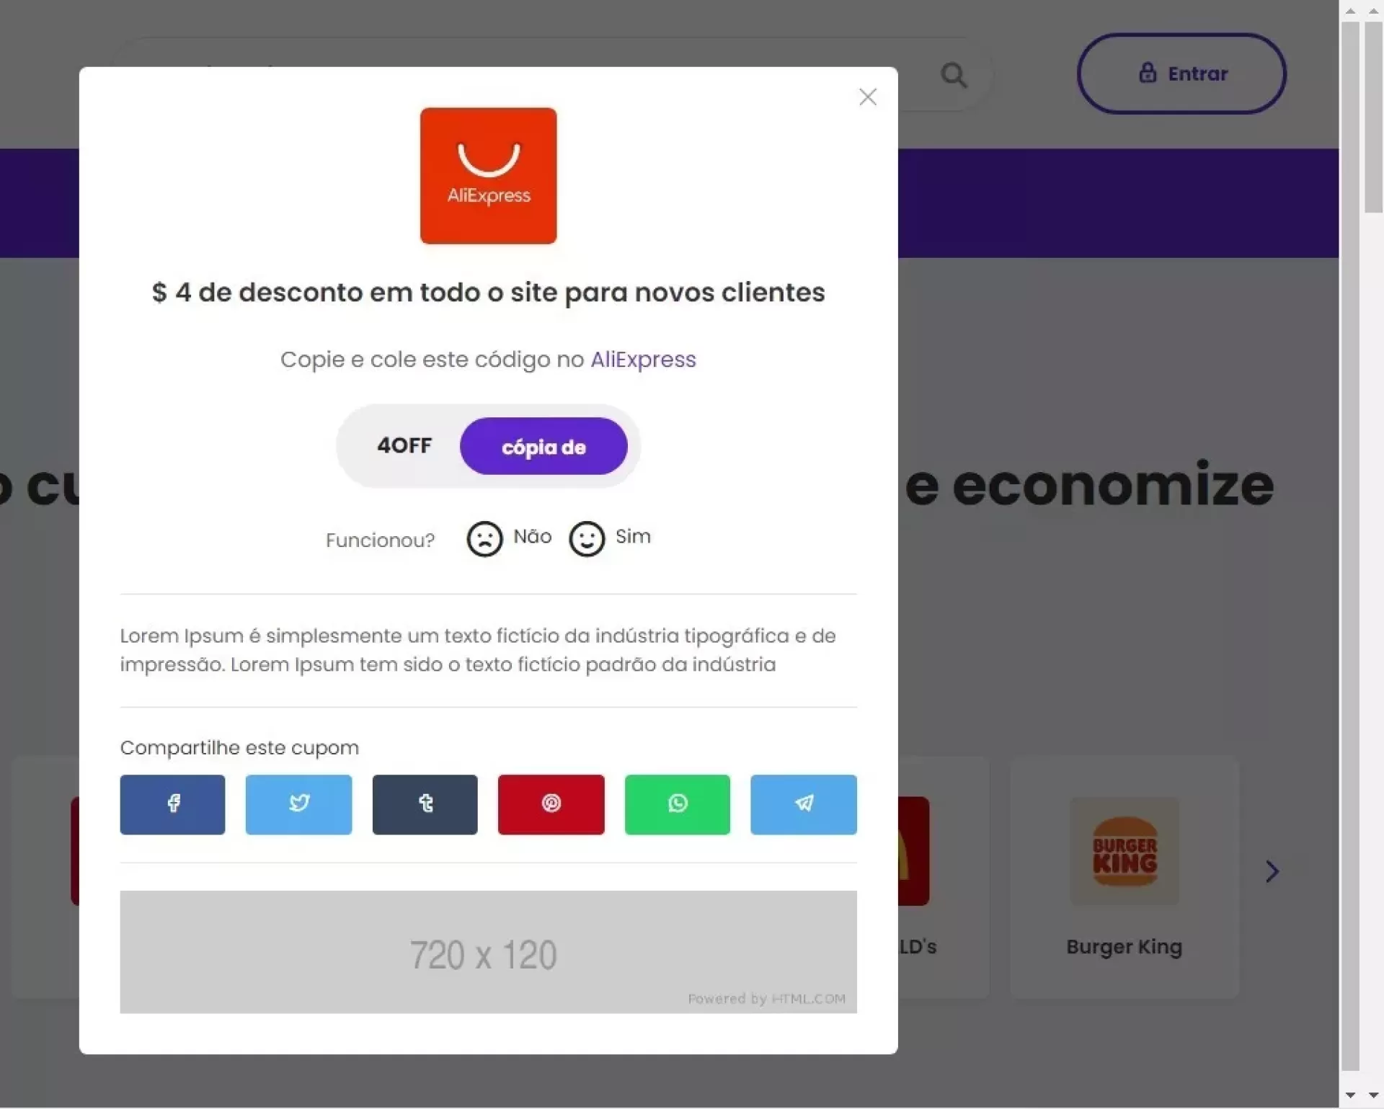Share coupon through WhatsApp
The height and width of the screenshot is (1109, 1384).
(x=677, y=804)
